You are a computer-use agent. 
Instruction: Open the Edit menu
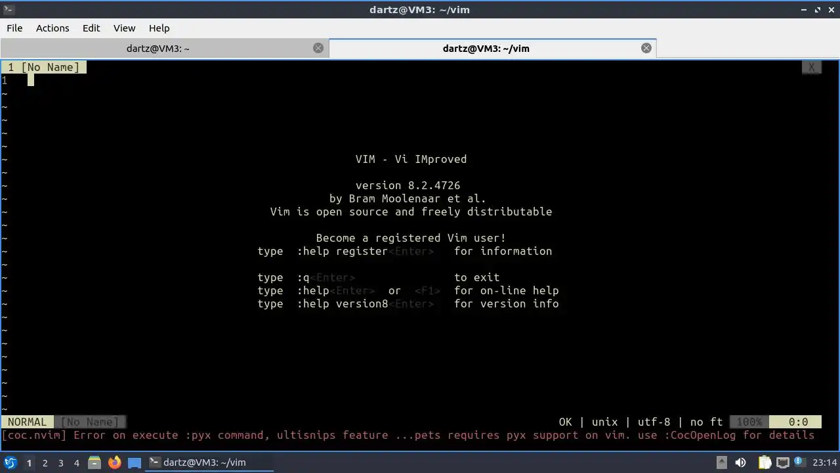91,28
